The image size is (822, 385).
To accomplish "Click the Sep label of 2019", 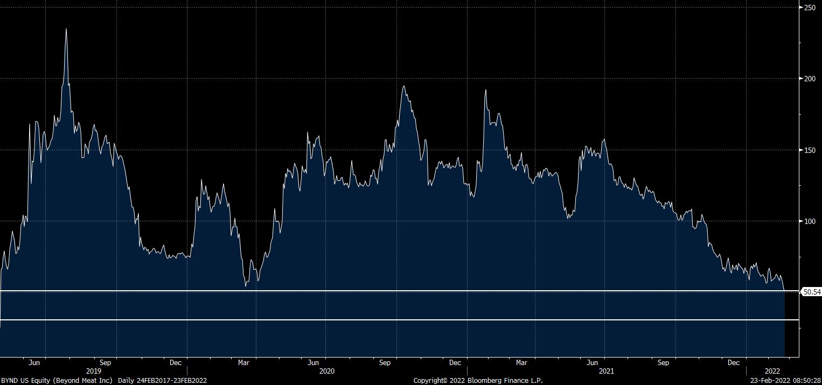I will [106, 363].
